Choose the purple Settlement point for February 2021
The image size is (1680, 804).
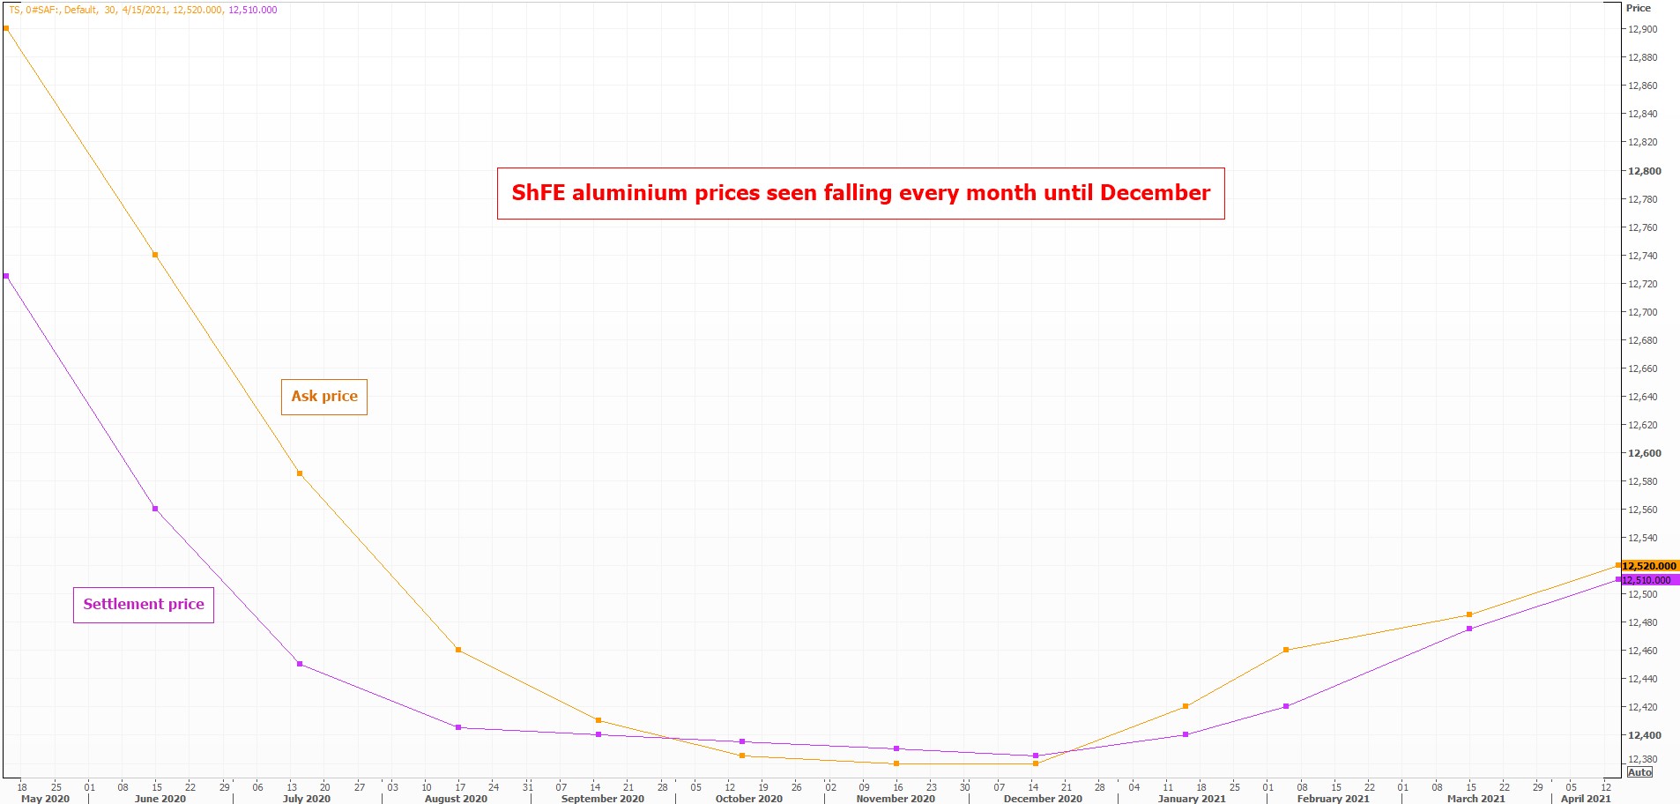1286,706
